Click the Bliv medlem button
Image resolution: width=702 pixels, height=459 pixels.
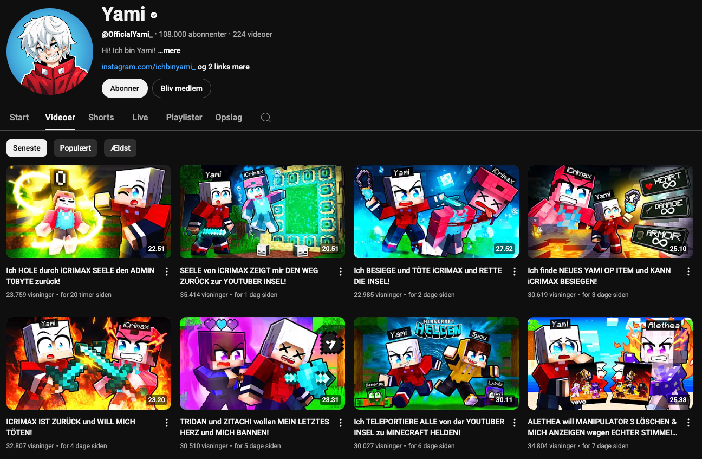click(181, 88)
